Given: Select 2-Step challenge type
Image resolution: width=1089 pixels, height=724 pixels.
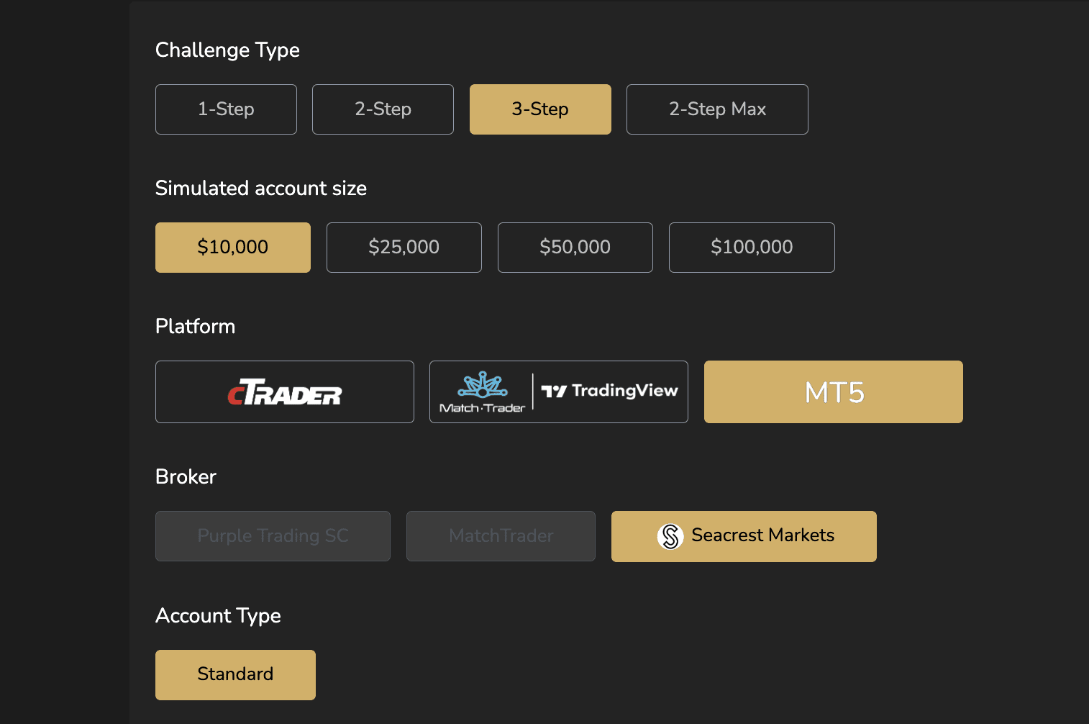Looking at the screenshot, I should point(383,109).
